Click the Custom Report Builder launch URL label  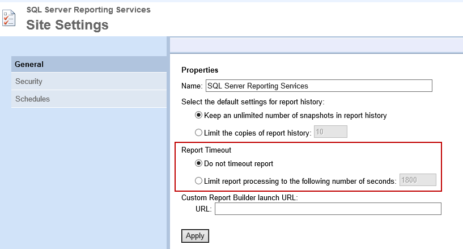point(240,197)
